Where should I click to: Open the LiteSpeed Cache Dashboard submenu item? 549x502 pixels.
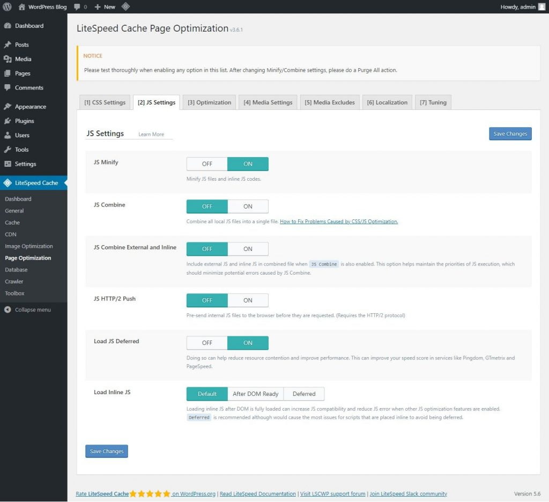pyautogui.click(x=18, y=199)
